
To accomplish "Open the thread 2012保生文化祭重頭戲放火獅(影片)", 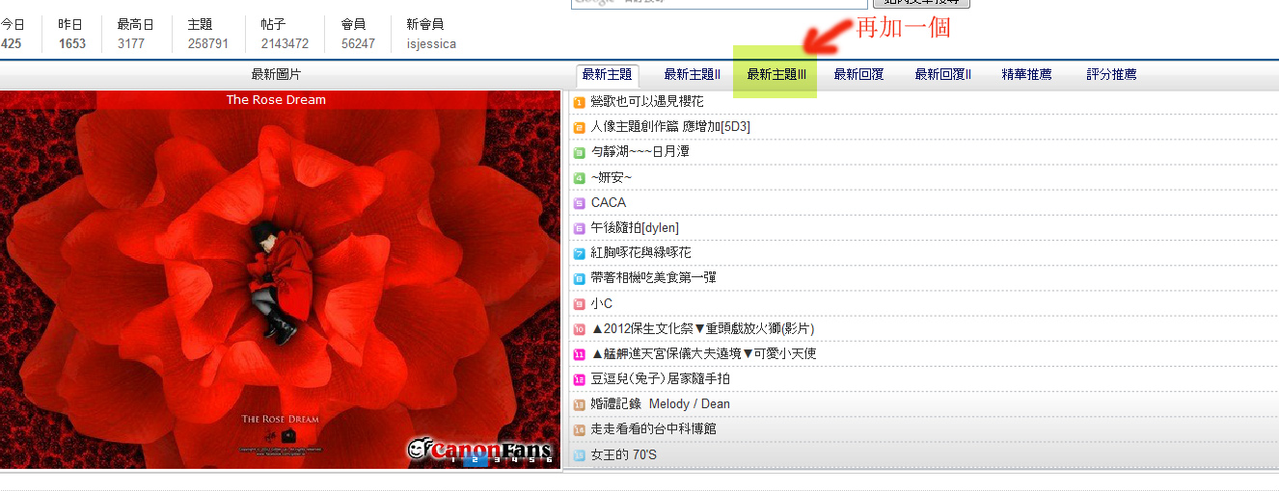I will (x=702, y=328).
